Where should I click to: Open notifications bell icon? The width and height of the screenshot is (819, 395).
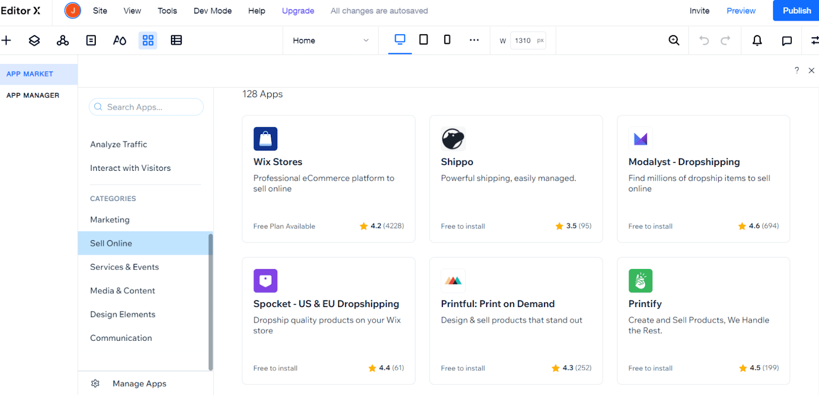[x=757, y=40]
